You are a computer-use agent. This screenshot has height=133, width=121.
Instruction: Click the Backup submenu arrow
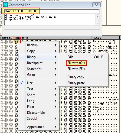56,45
